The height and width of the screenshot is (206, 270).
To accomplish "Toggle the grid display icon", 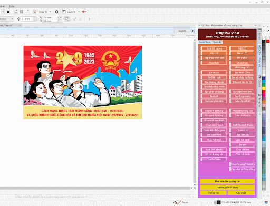I will 22,12.
